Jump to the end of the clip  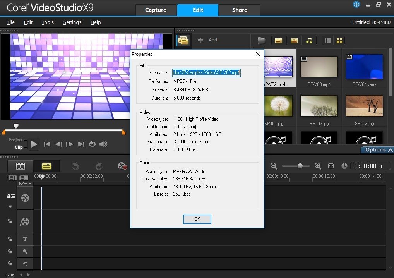coord(81,144)
